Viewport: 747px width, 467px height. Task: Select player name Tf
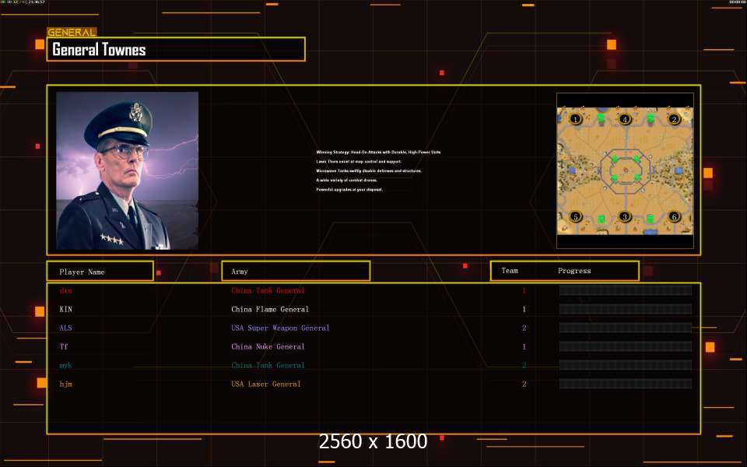64,346
